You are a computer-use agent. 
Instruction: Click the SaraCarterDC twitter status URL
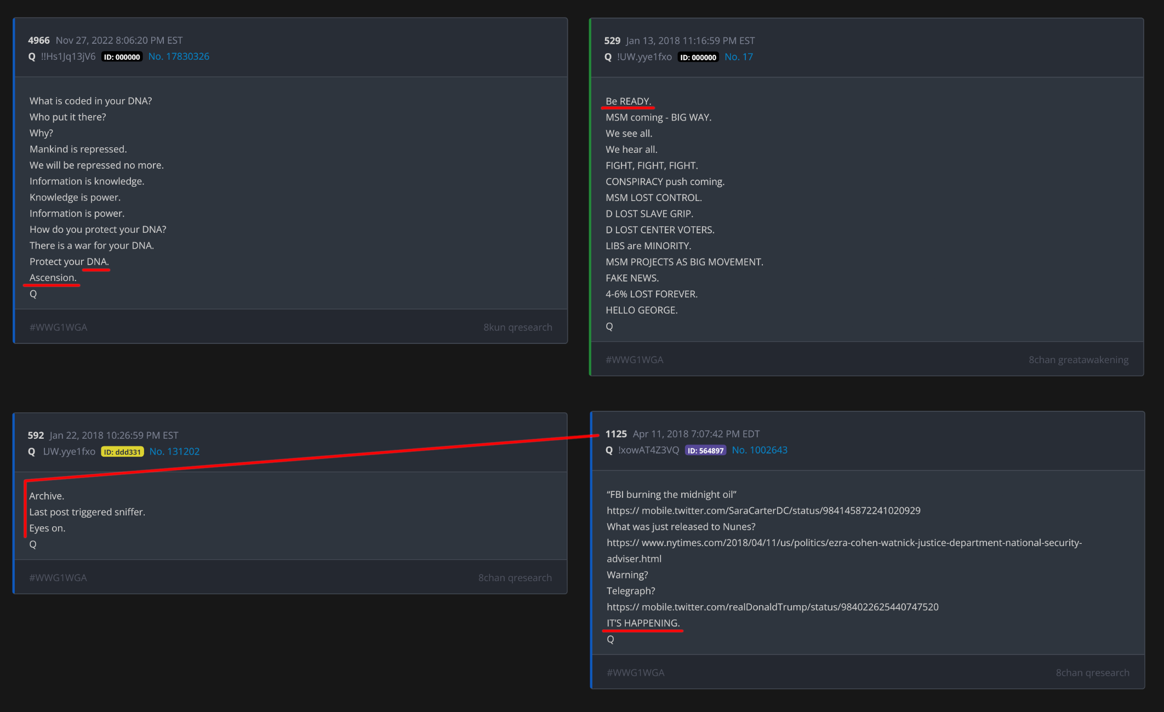(x=763, y=510)
